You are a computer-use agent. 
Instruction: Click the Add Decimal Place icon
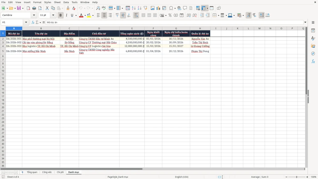coord(189,15)
